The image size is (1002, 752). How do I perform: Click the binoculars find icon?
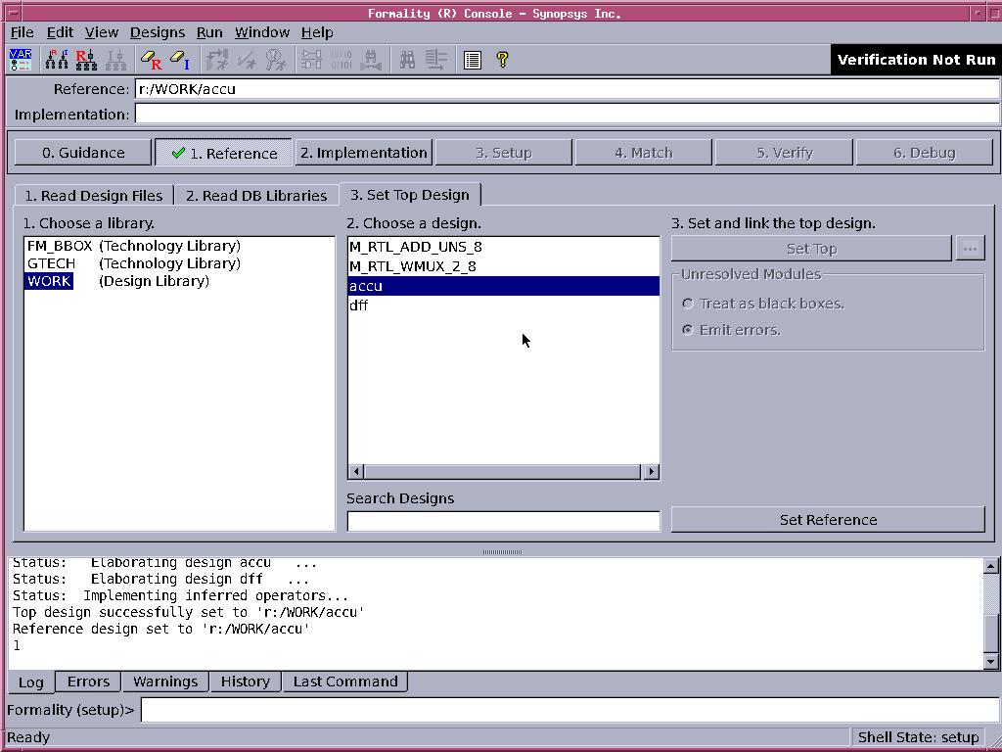pos(407,60)
